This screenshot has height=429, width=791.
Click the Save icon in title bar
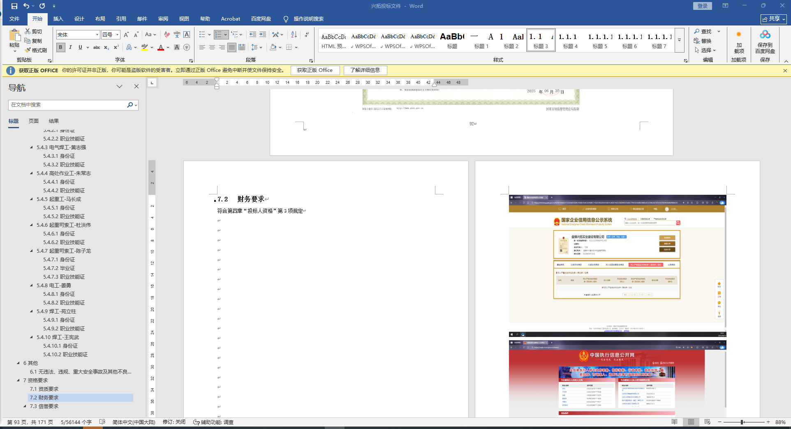pos(14,6)
